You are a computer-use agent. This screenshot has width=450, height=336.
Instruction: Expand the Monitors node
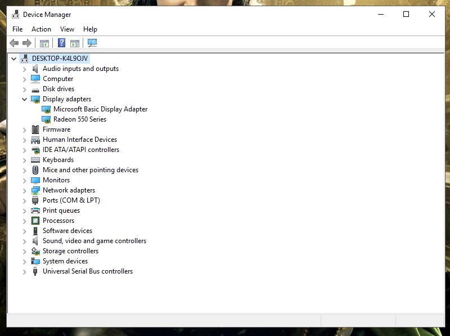click(x=25, y=181)
